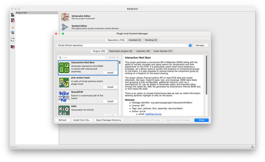The width and height of the screenshot is (265, 162).
Task: Click the KiKit plugin icon
Action: pos(64,111)
